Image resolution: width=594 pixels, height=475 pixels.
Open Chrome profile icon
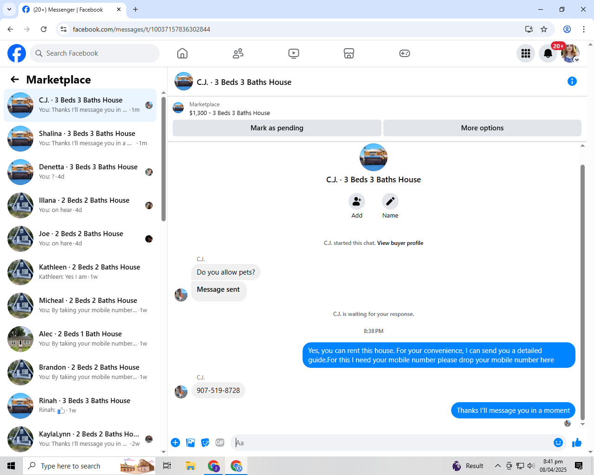pyautogui.click(x=567, y=29)
